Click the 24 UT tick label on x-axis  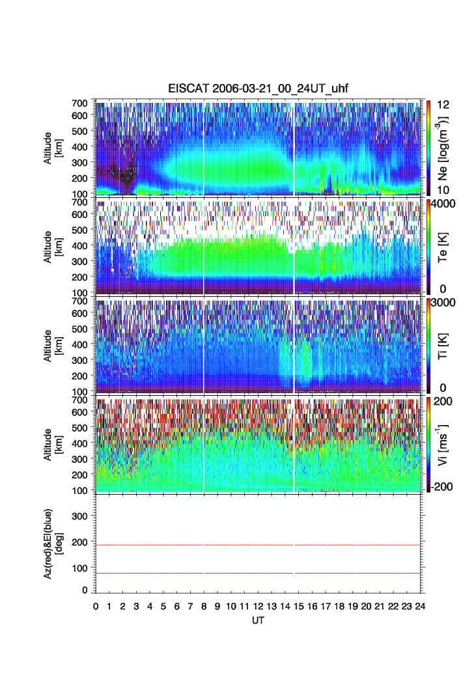point(421,606)
